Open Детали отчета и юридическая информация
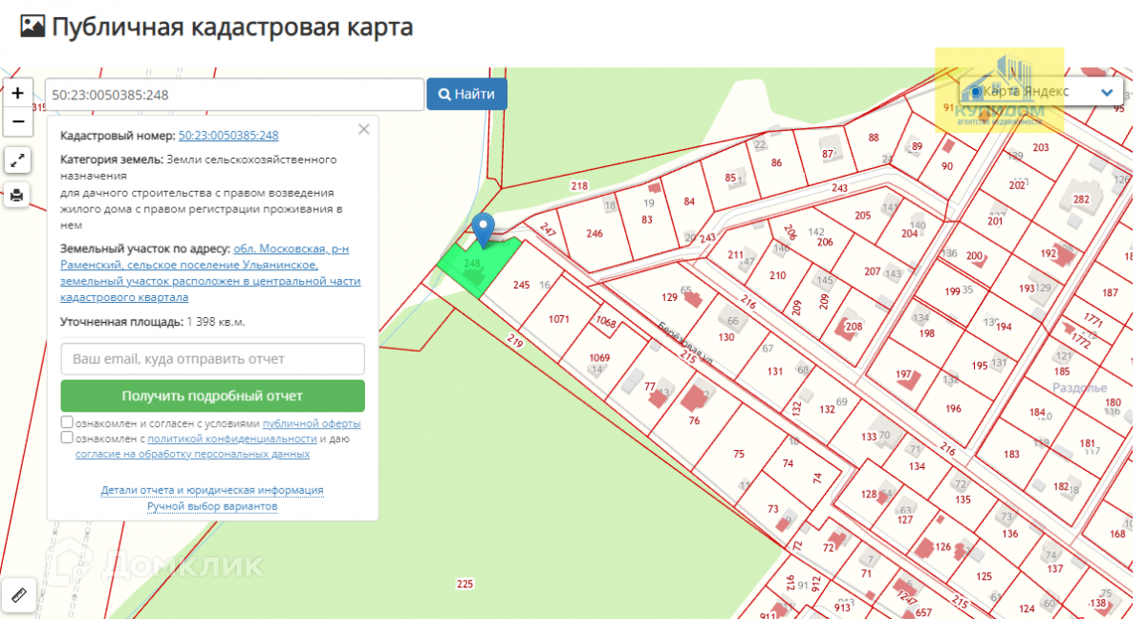 (x=212, y=490)
